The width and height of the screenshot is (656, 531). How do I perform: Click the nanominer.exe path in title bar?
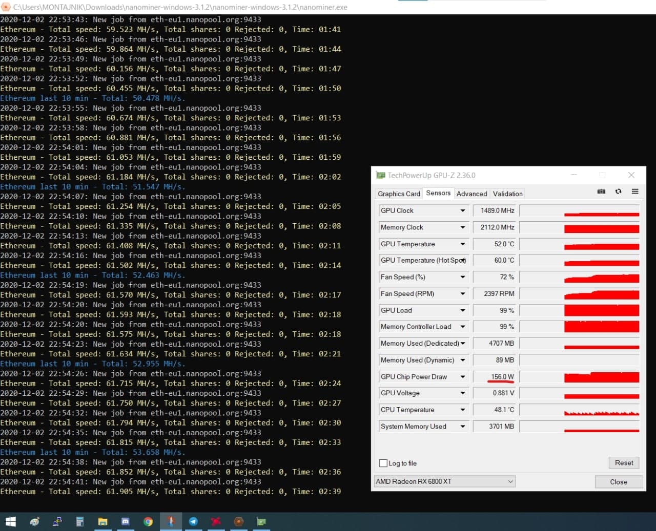tap(180, 7)
